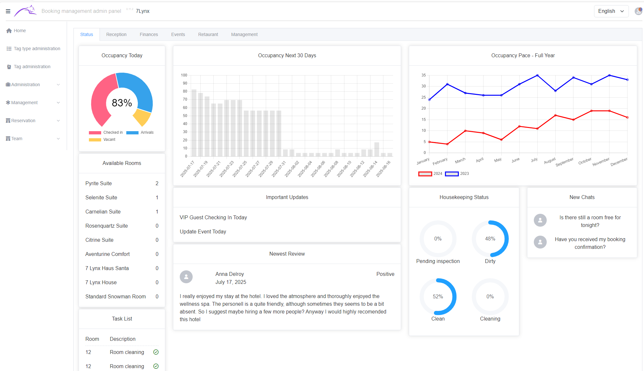Click the Home house icon
Image resolution: width=644 pixels, height=371 pixels.
[x=9, y=31]
